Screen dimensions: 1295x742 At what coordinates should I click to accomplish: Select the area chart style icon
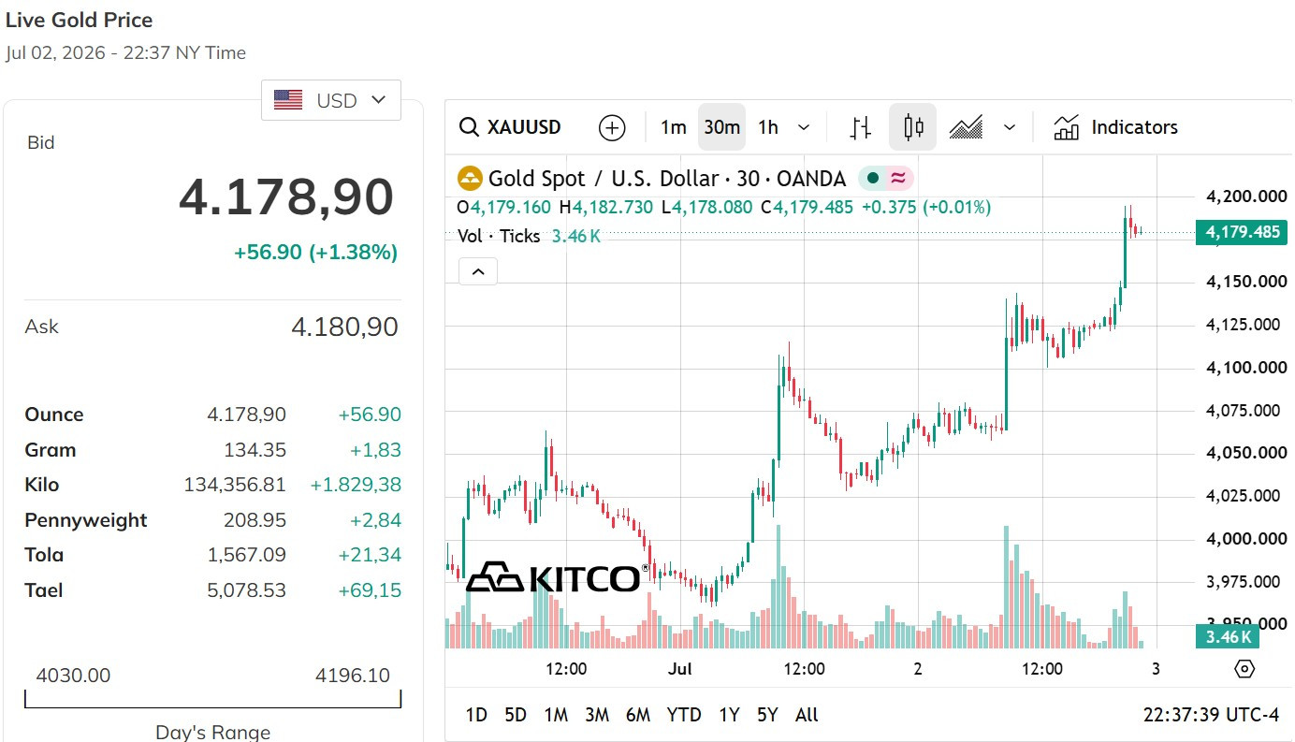coord(966,127)
